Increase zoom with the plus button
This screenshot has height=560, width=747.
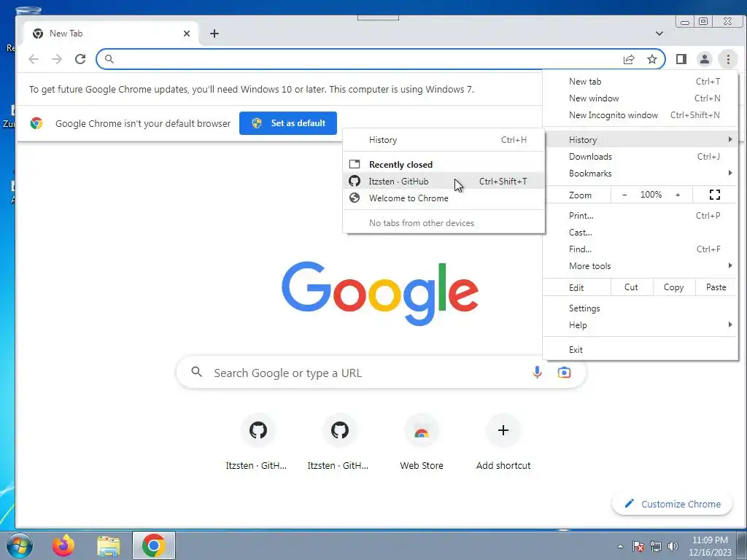tap(678, 195)
